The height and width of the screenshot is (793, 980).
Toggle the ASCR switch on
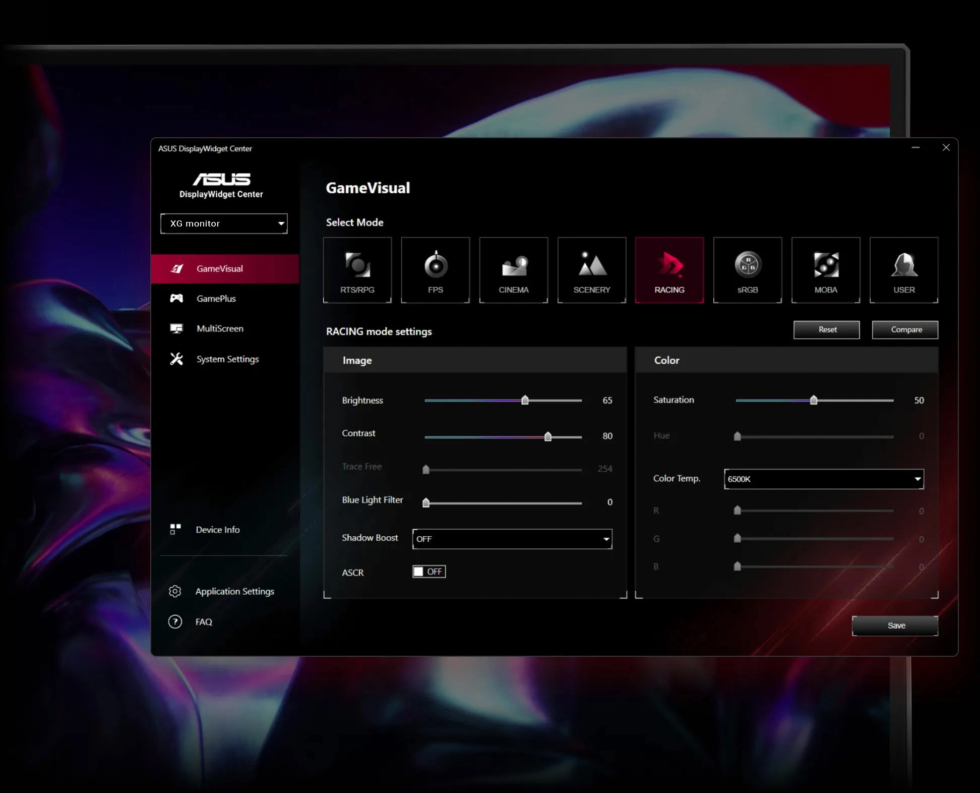coord(428,572)
